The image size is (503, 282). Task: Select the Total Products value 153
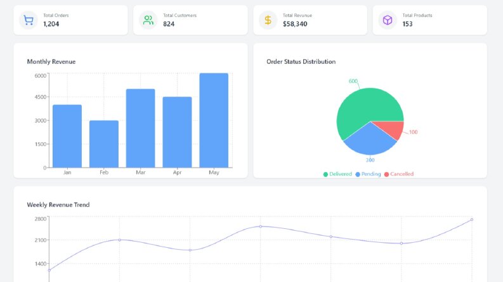[407, 24]
